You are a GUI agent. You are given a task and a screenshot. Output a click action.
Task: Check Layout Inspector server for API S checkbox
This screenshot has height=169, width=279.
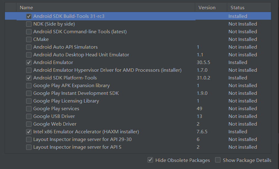pos(29,147)
